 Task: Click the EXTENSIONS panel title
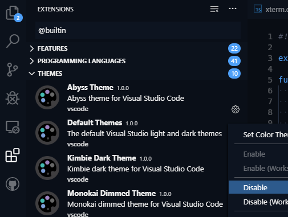(x=55, y=9)
